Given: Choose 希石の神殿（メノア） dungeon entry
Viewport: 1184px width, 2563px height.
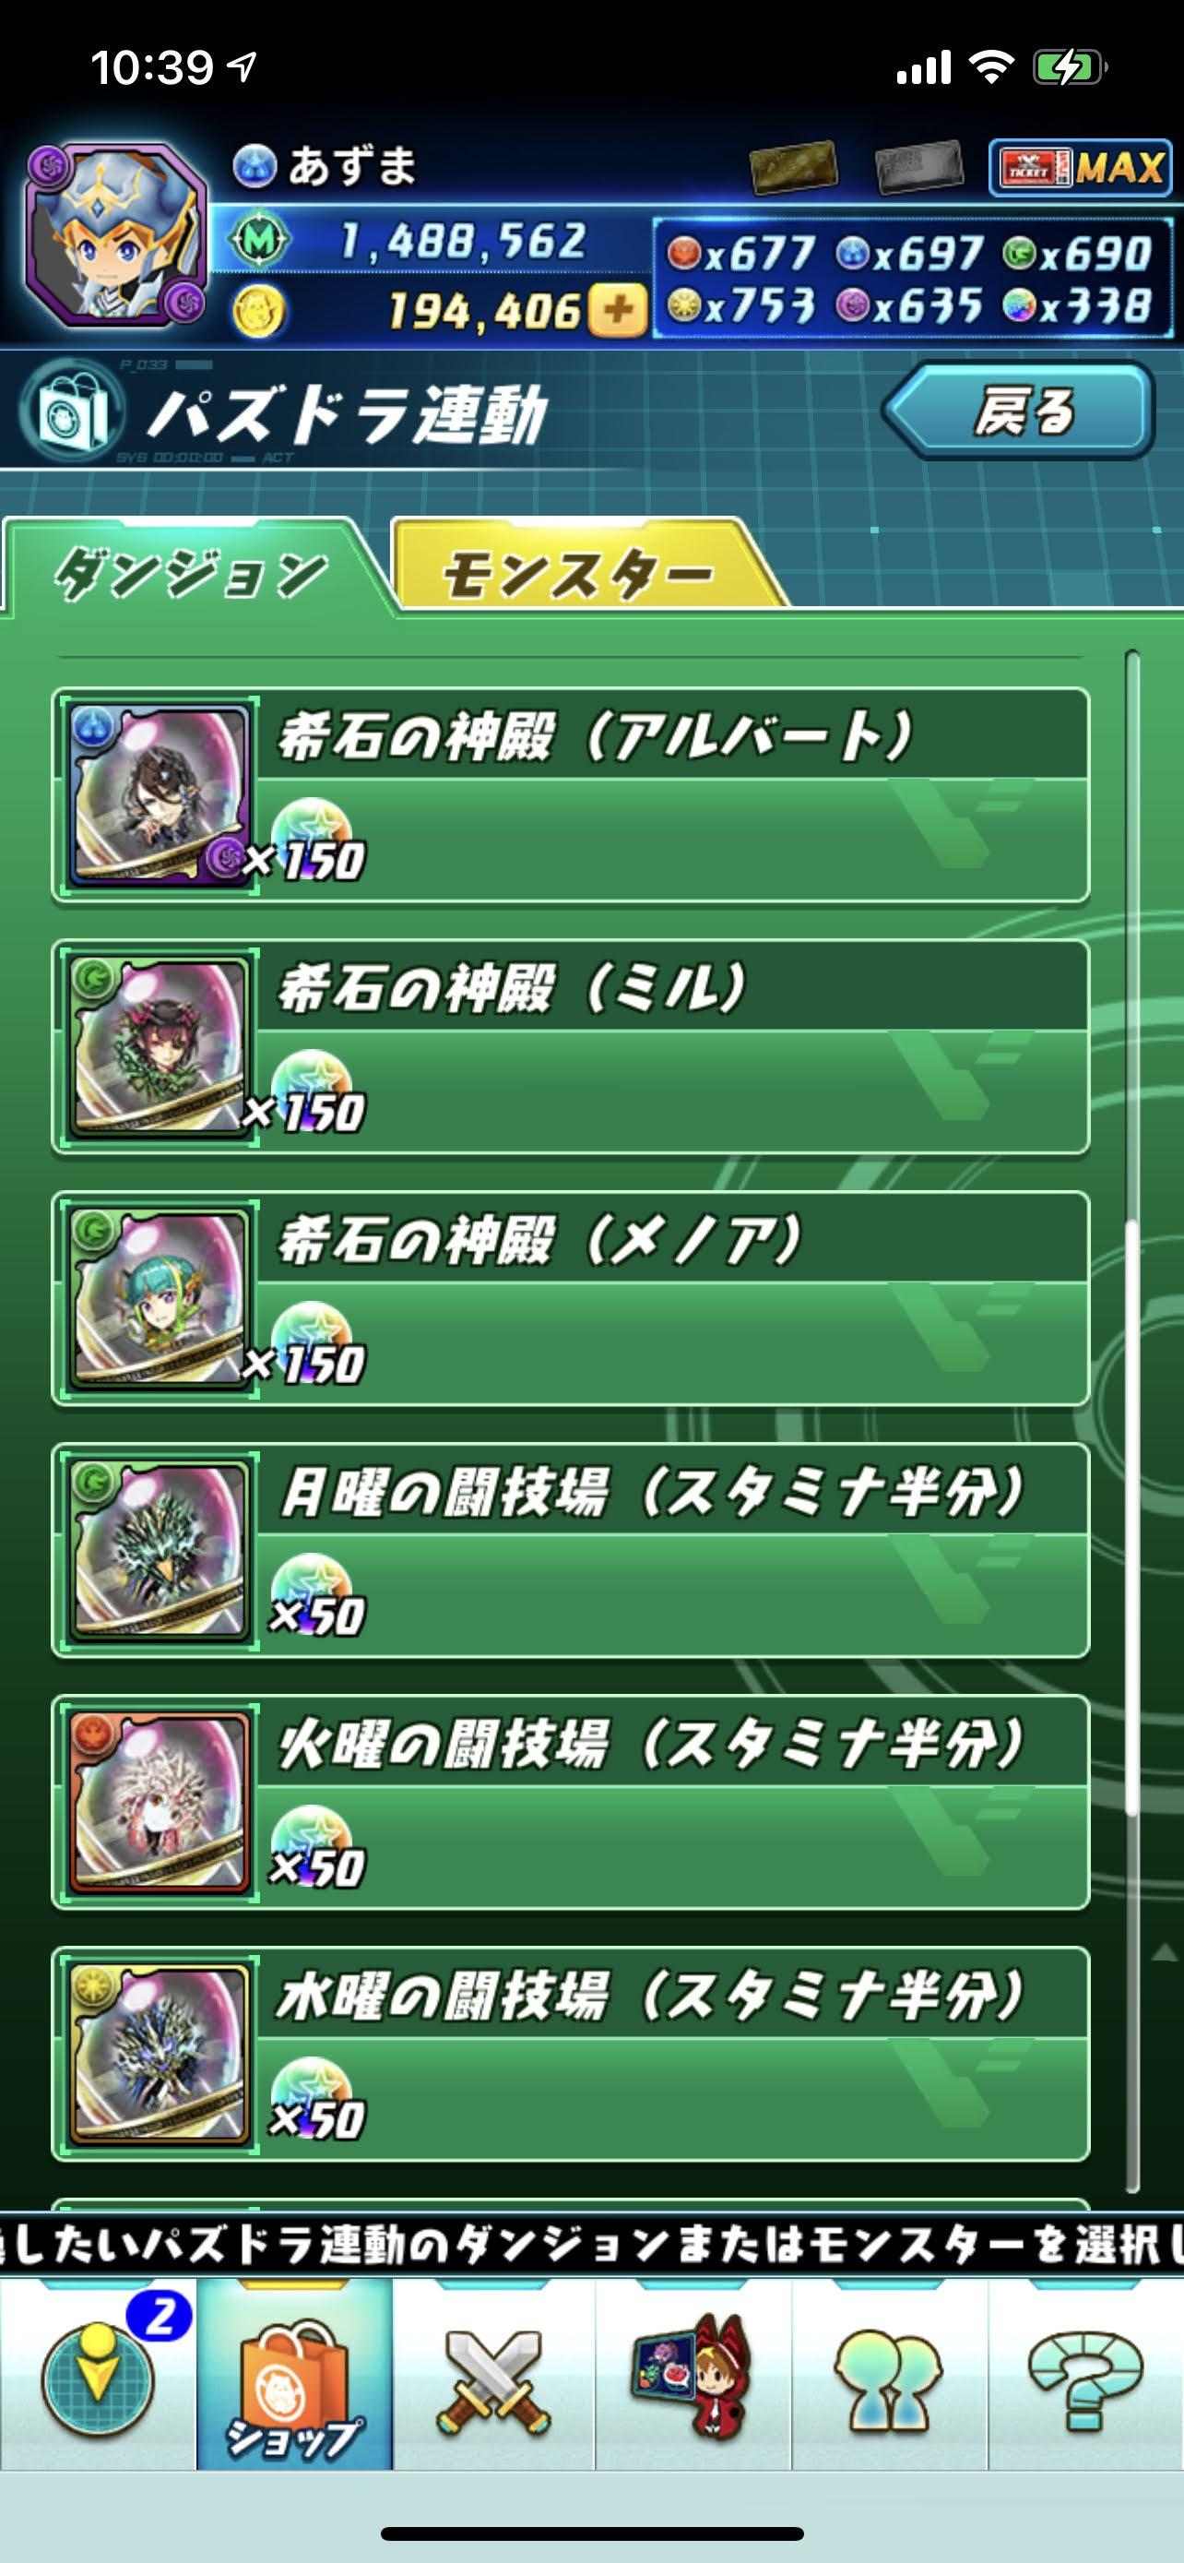Looking at the screenshot, I should coord(571,1298).
